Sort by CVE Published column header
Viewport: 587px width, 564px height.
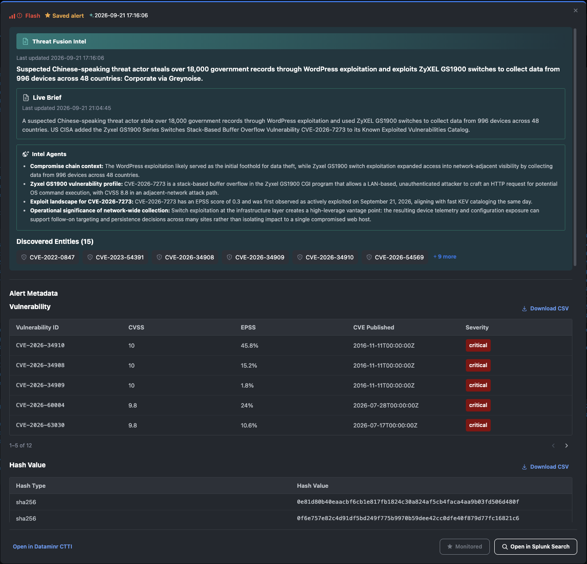374,328
